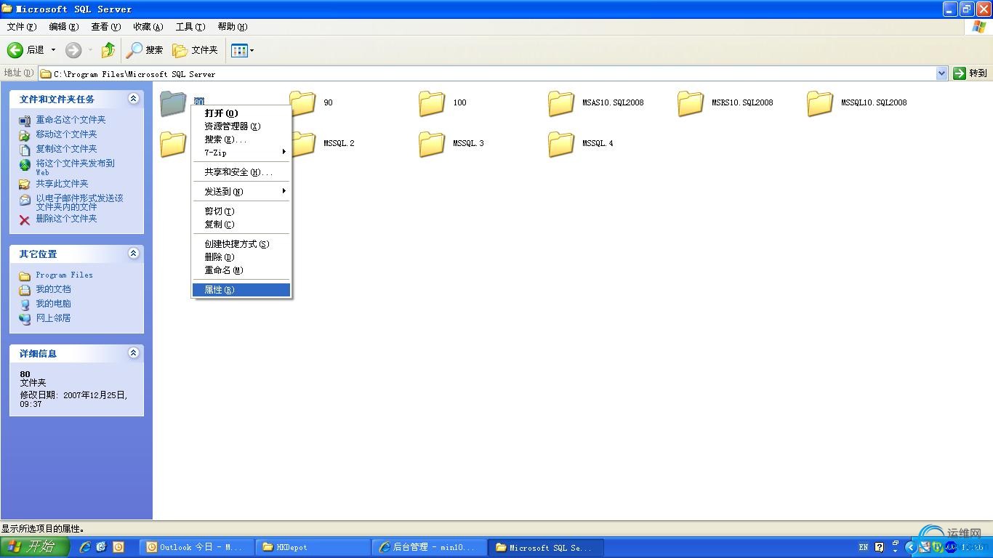Show hidden tray icons with the arrow
Viewport: 993px width, 558px height.
point(910,547)
